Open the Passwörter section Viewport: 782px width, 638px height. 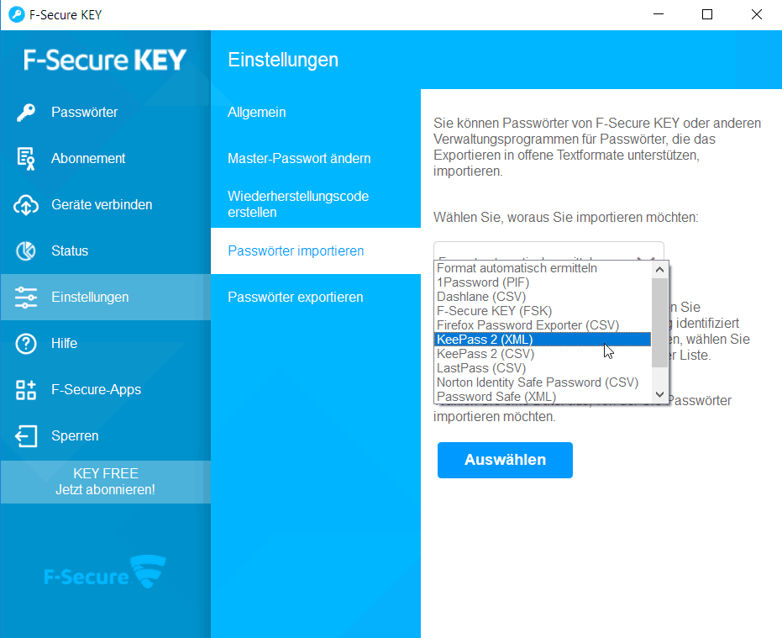pos(106,113)
